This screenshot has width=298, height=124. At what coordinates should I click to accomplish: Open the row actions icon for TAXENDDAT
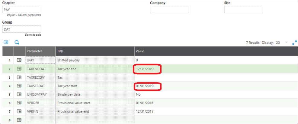[19, 69]
